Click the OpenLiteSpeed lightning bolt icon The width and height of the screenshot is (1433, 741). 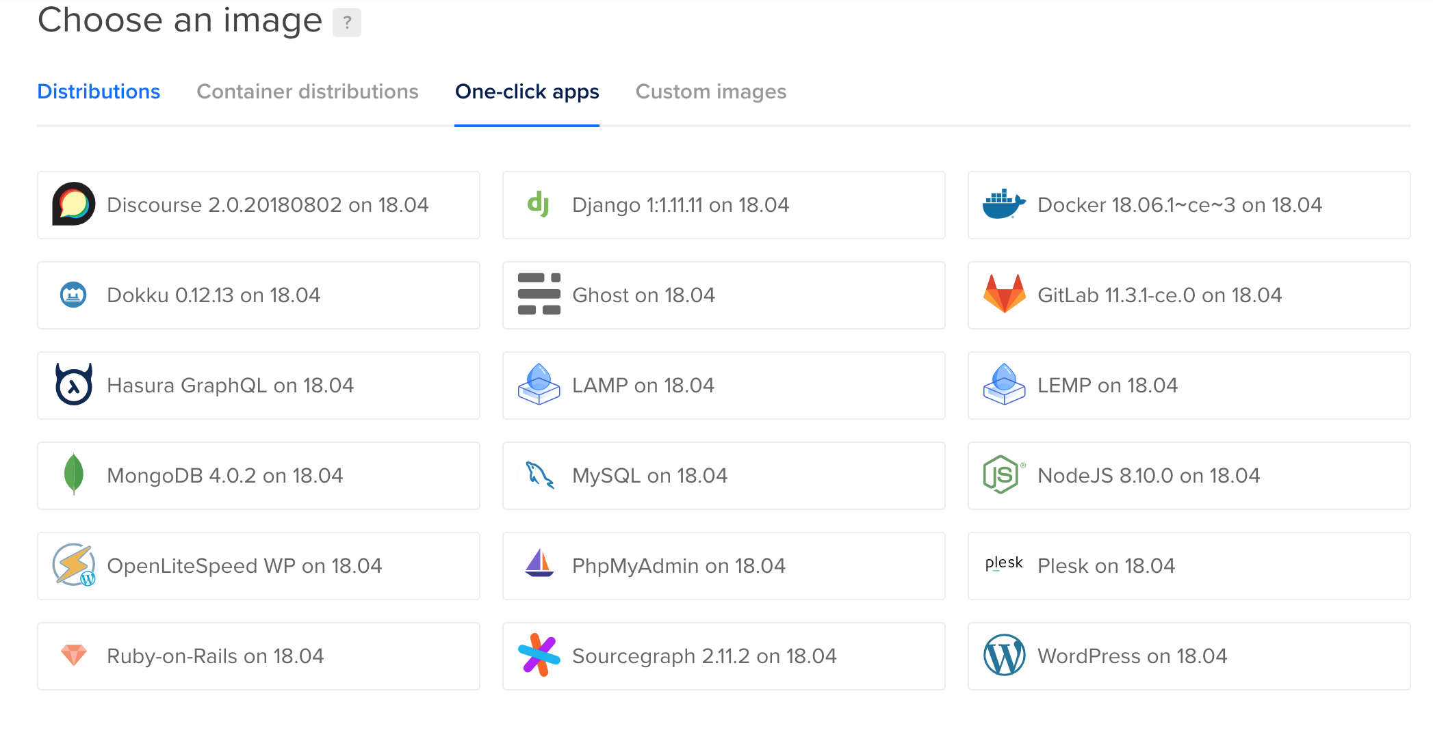(x=74, y=565)
